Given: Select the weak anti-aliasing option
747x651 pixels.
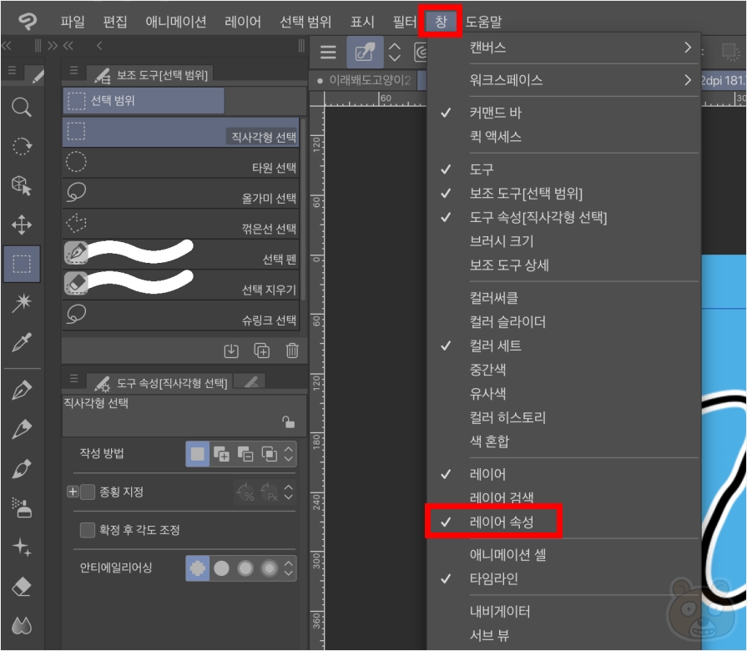Looking at the screenshot, I should tap(221, 568).
